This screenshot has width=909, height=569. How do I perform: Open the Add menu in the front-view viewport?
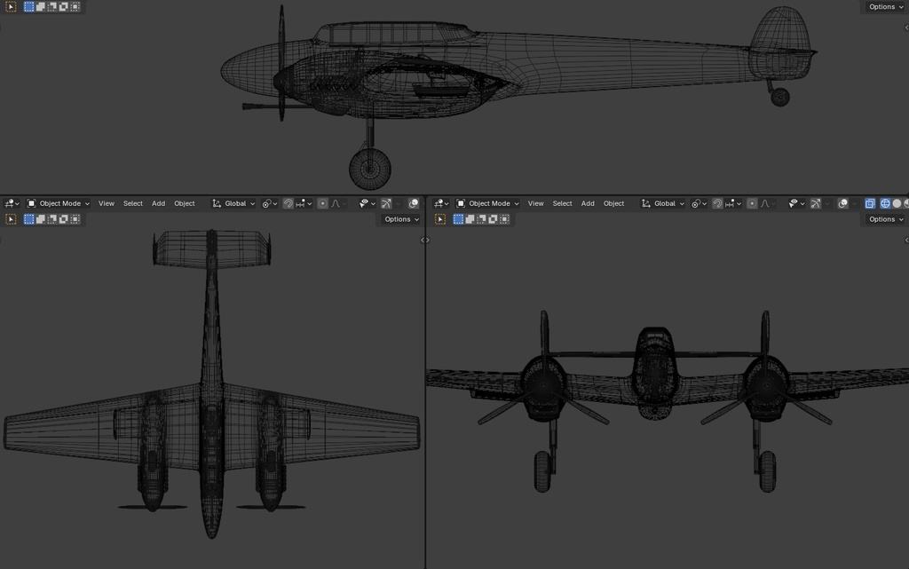pos(588,203)
